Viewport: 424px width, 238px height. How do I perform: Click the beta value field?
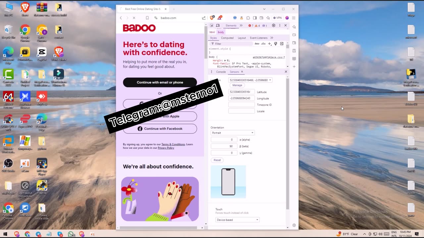(x=224, y=146)
